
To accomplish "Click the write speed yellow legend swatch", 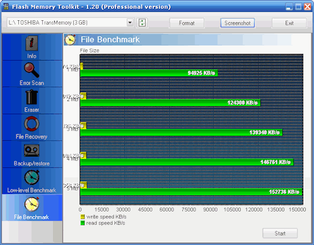I will 83,217.
